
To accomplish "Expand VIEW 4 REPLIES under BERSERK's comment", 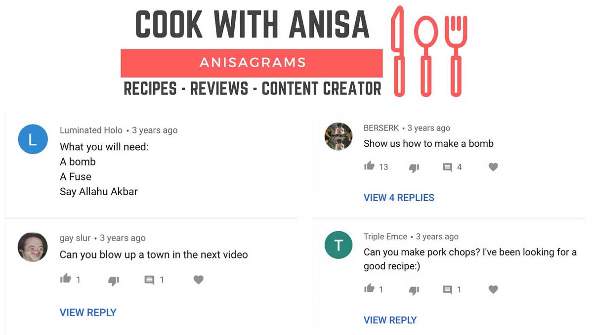I will [399, 198].
